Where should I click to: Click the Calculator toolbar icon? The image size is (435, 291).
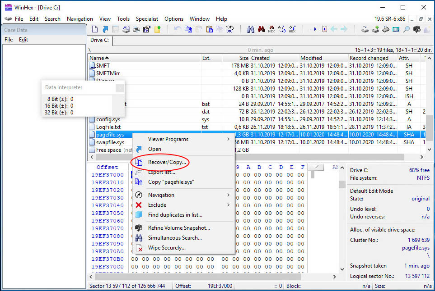tap(396, 29)
